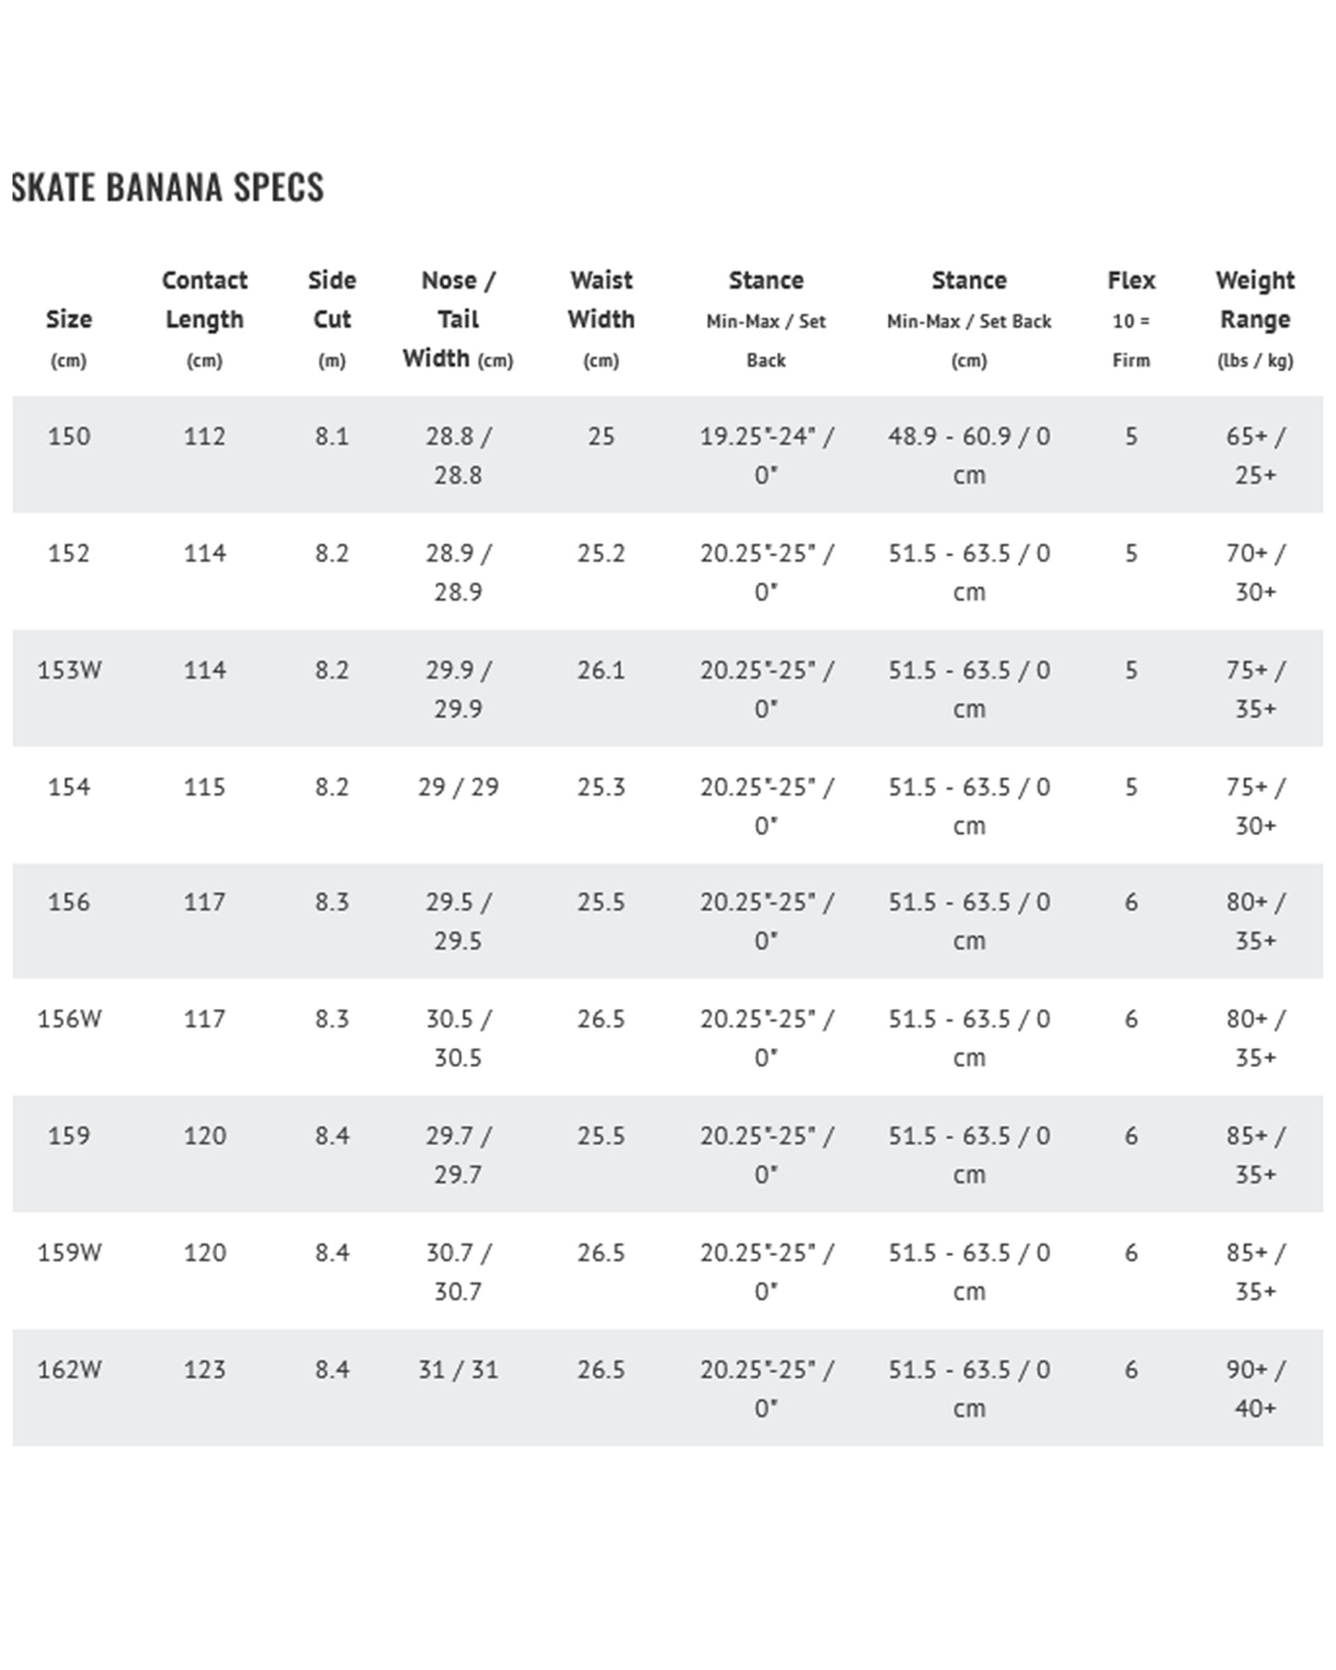
Task: Select the Waist Width column header
Action: pyautogui.click(x=601, y=319)
